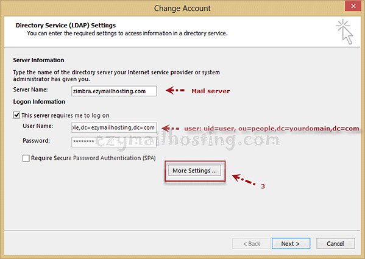Click the disabled Back button
Screen dimensions: 365x259
(x=252, y=244)
